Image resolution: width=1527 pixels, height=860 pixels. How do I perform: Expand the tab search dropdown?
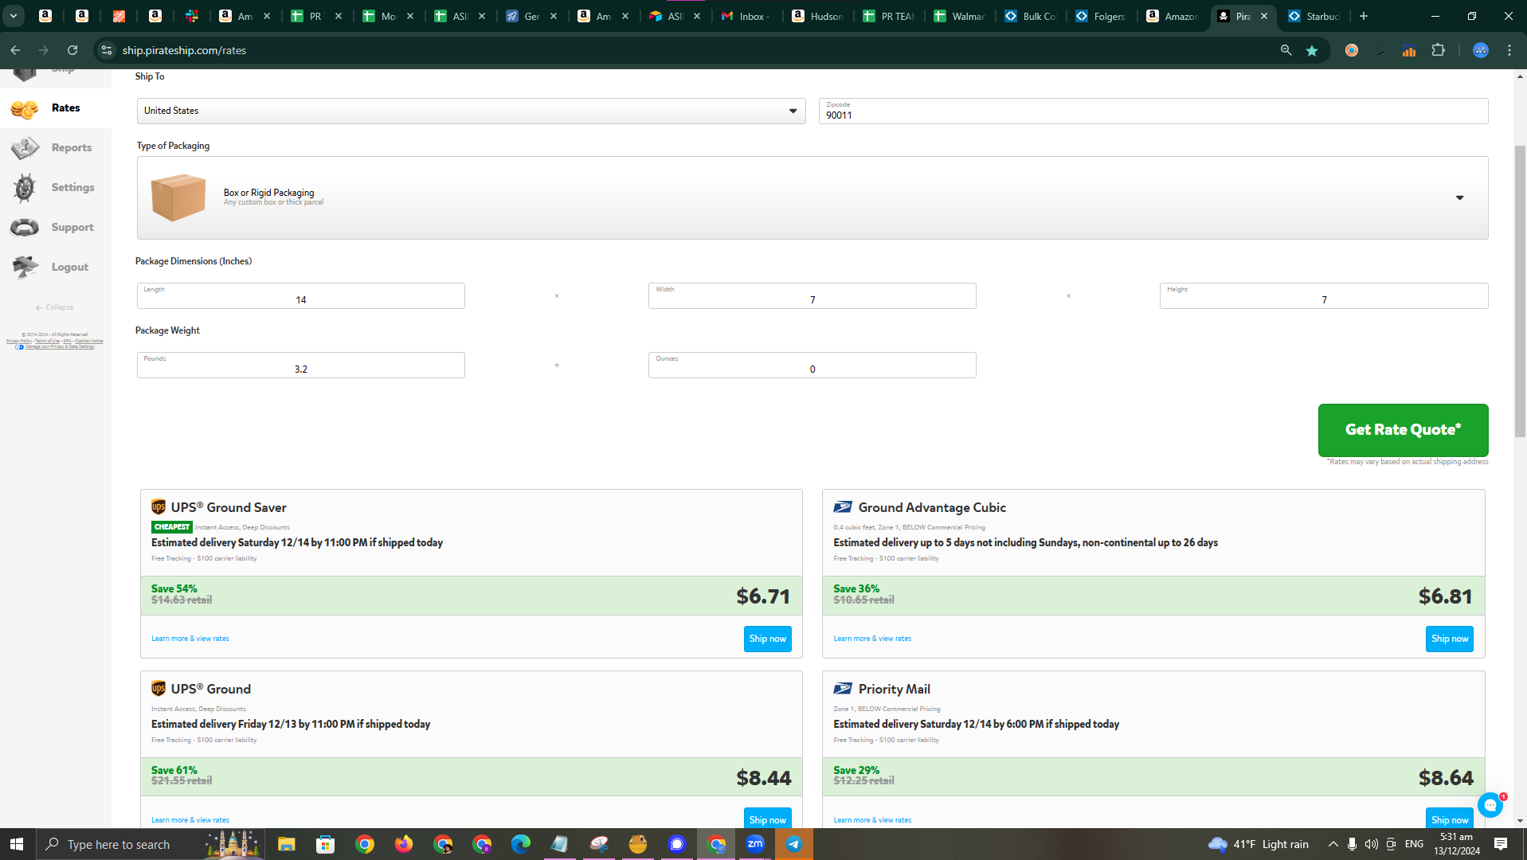click(x=14, y=16)
